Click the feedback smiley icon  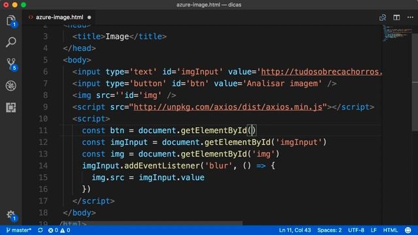click(408, 230)
